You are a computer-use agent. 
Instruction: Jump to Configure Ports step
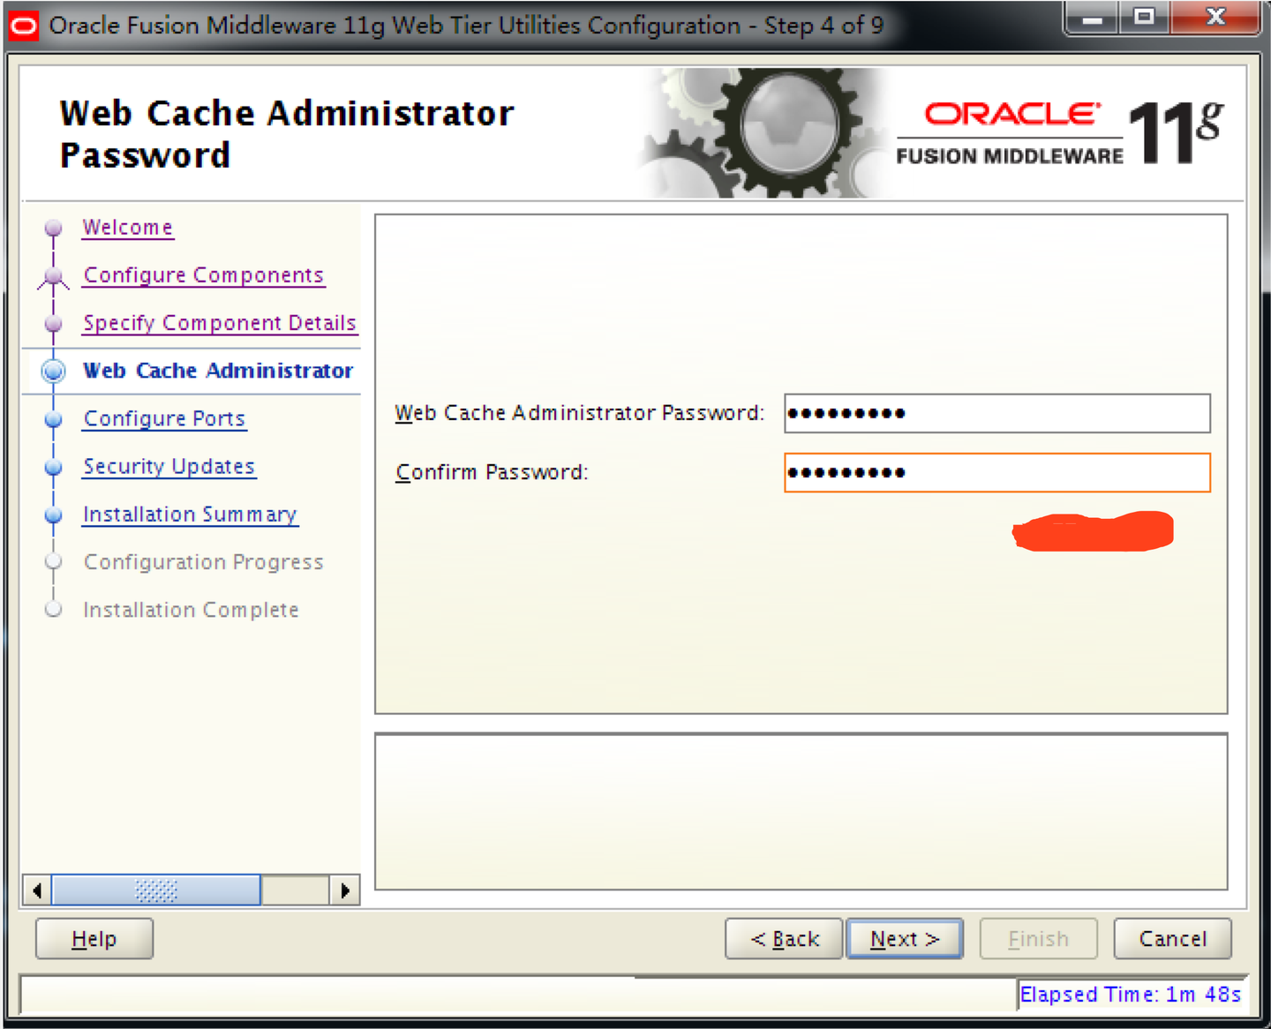pos(165,418)
